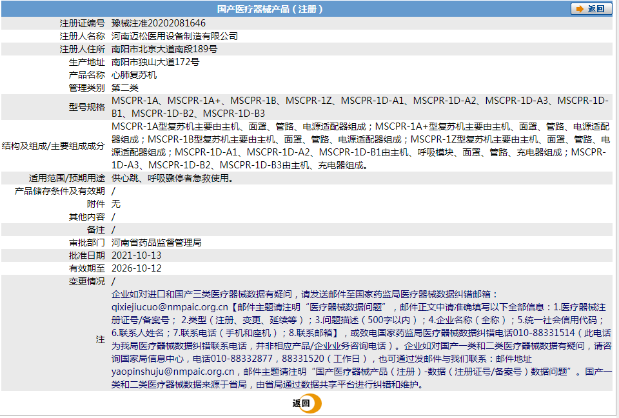Select the product name 心肺复苏机

[134, 75]
